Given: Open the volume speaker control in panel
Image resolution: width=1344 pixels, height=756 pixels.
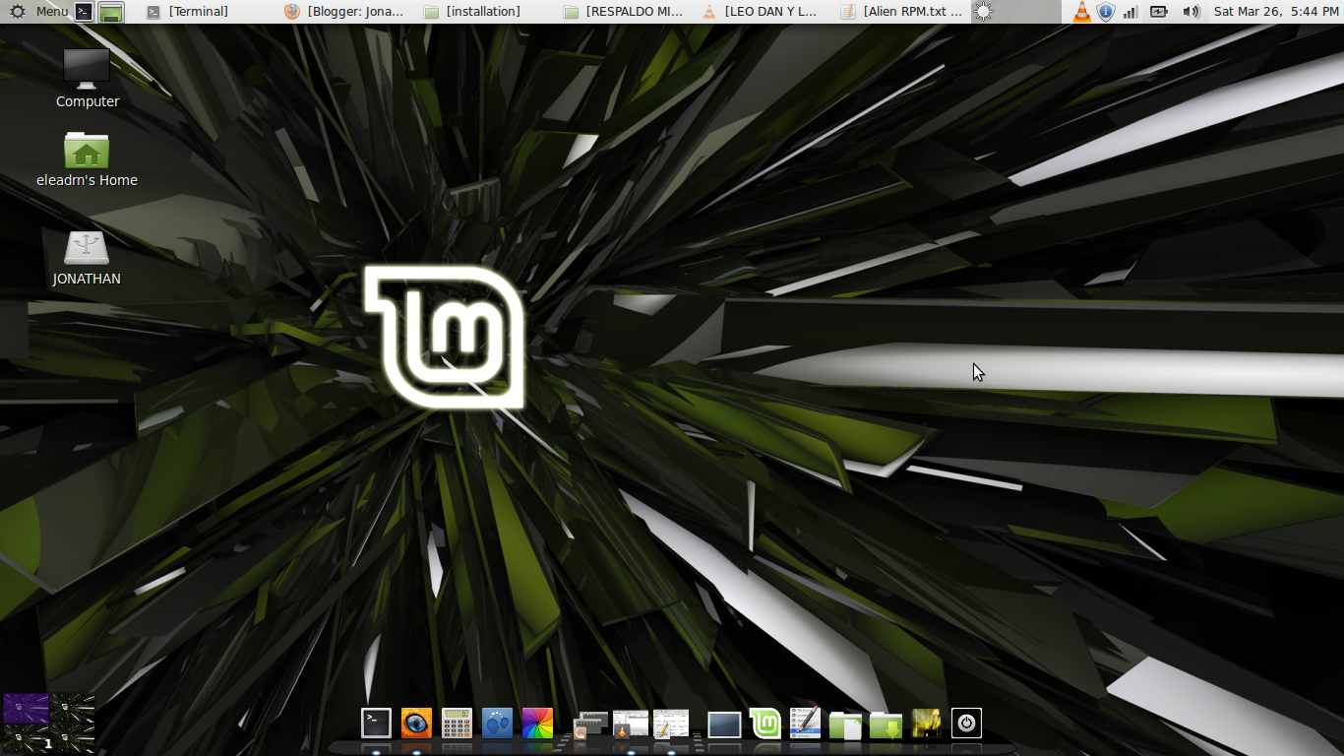Looking at the screenshot, I should [x=1191, y=12].
